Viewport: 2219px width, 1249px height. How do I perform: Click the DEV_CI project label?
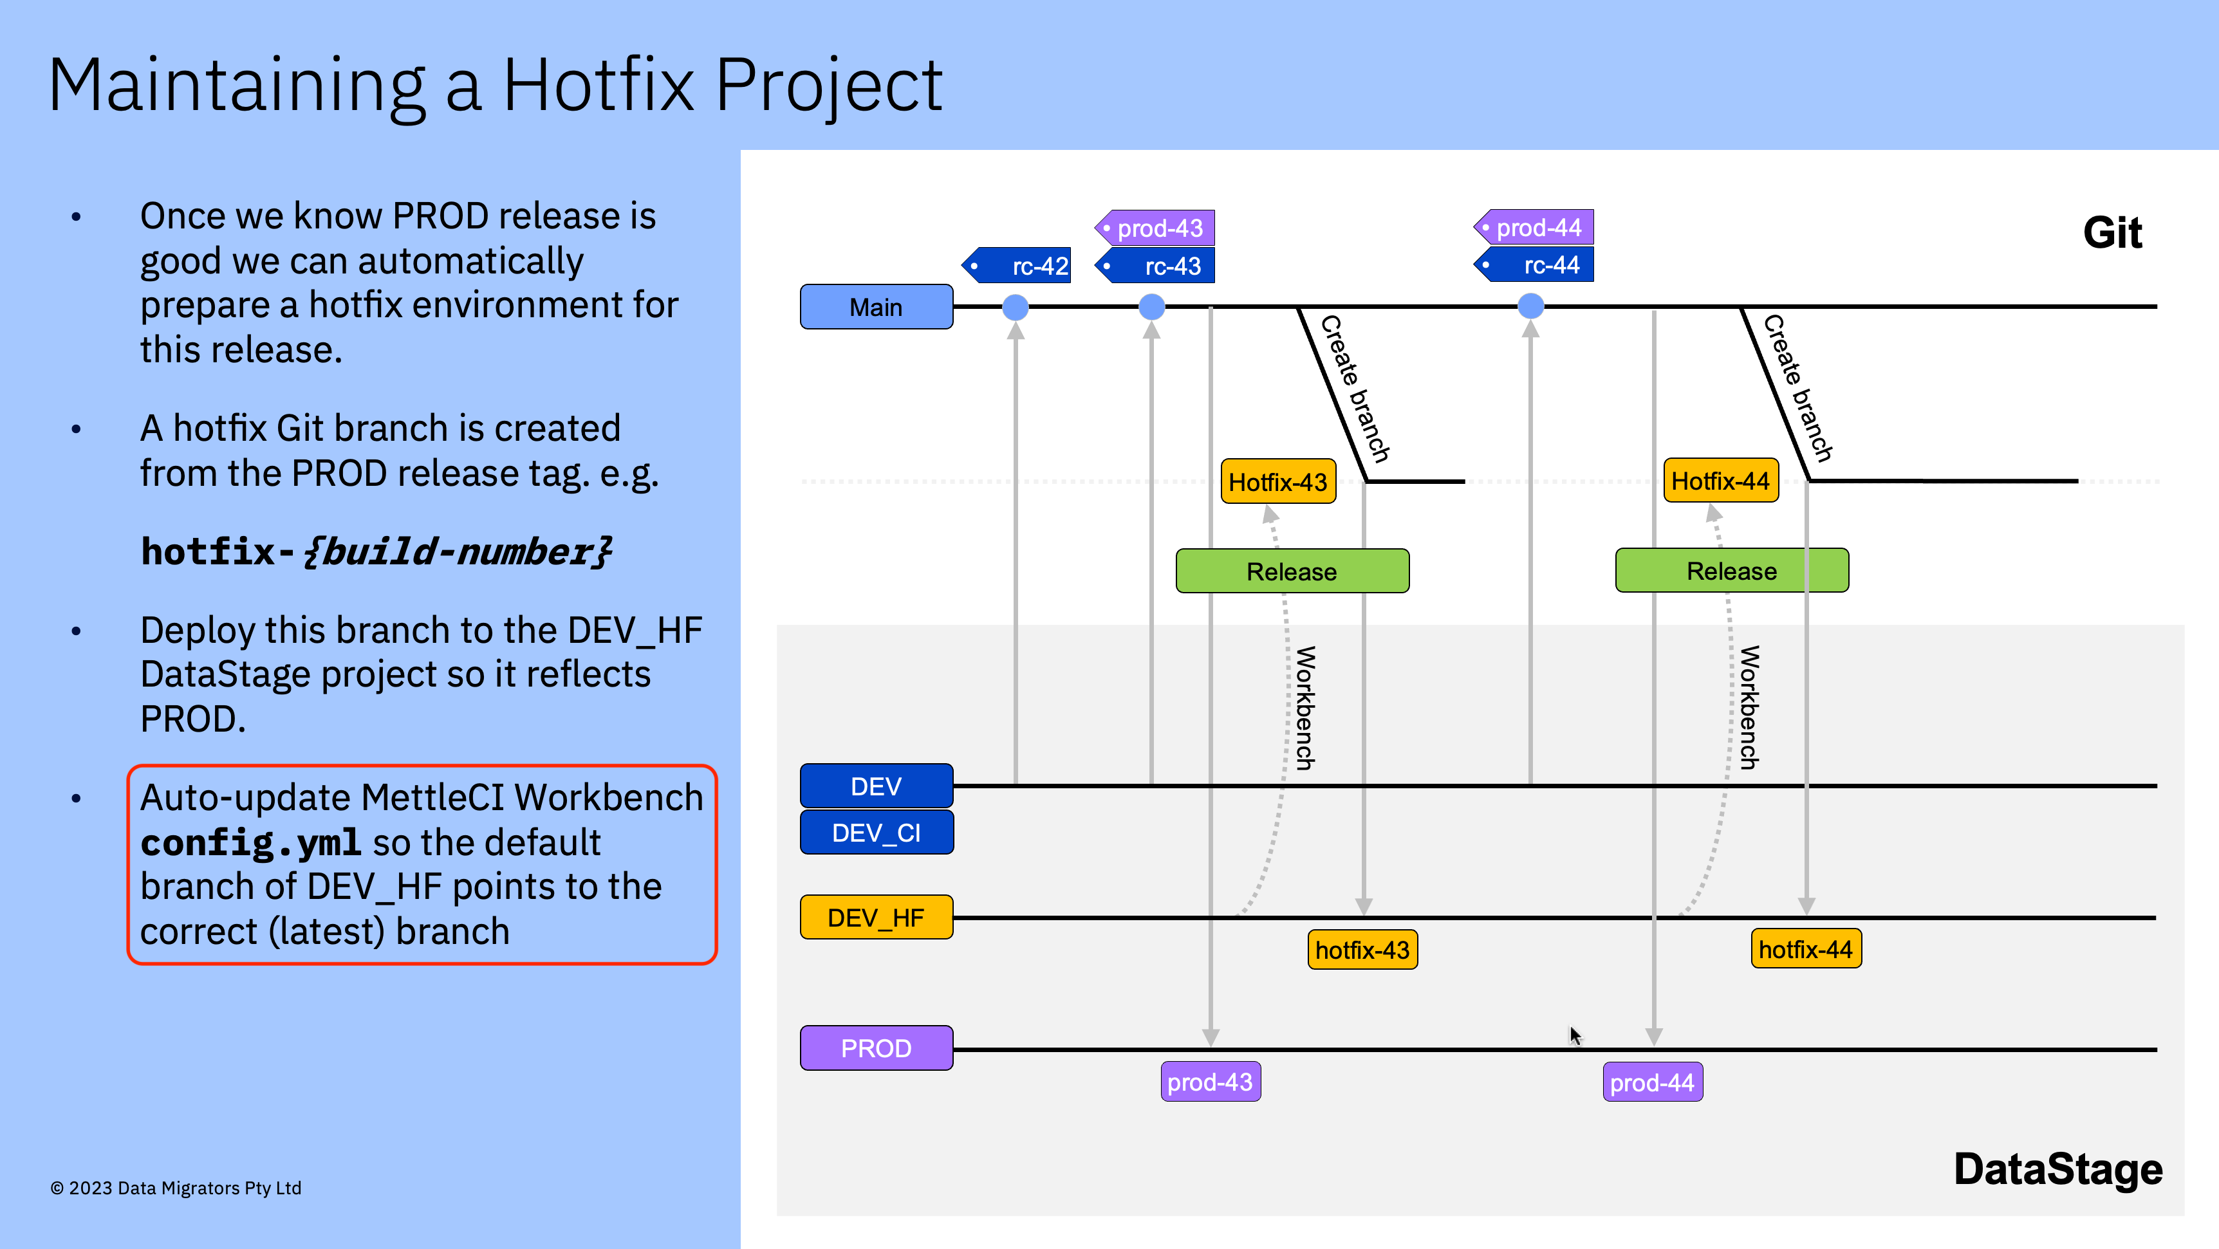pos(876,832)
